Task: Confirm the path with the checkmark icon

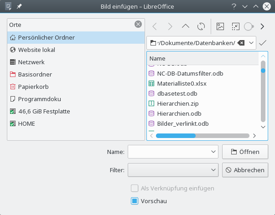Action: [262, 43]
